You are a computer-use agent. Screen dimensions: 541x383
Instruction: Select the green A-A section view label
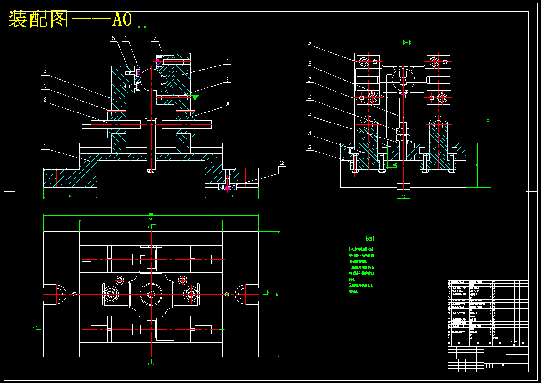click(142, 27)
